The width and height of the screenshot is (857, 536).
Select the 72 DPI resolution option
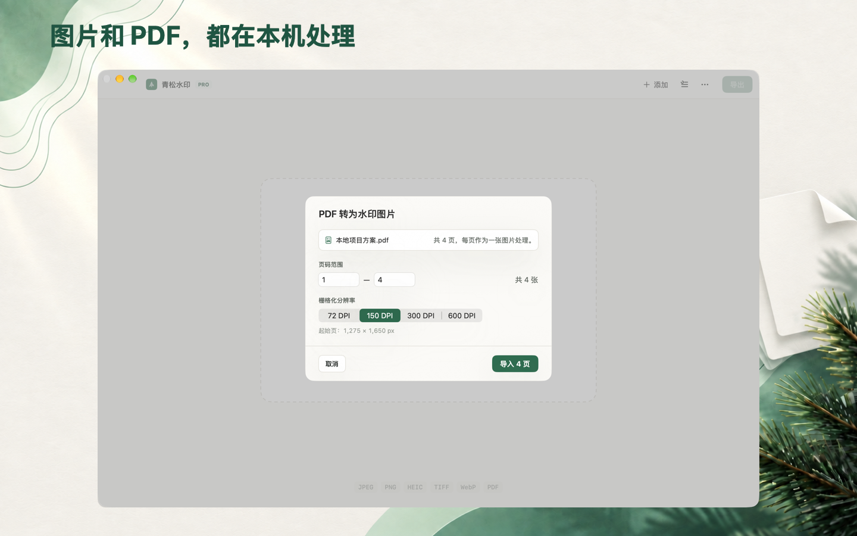tap(339, 316)
